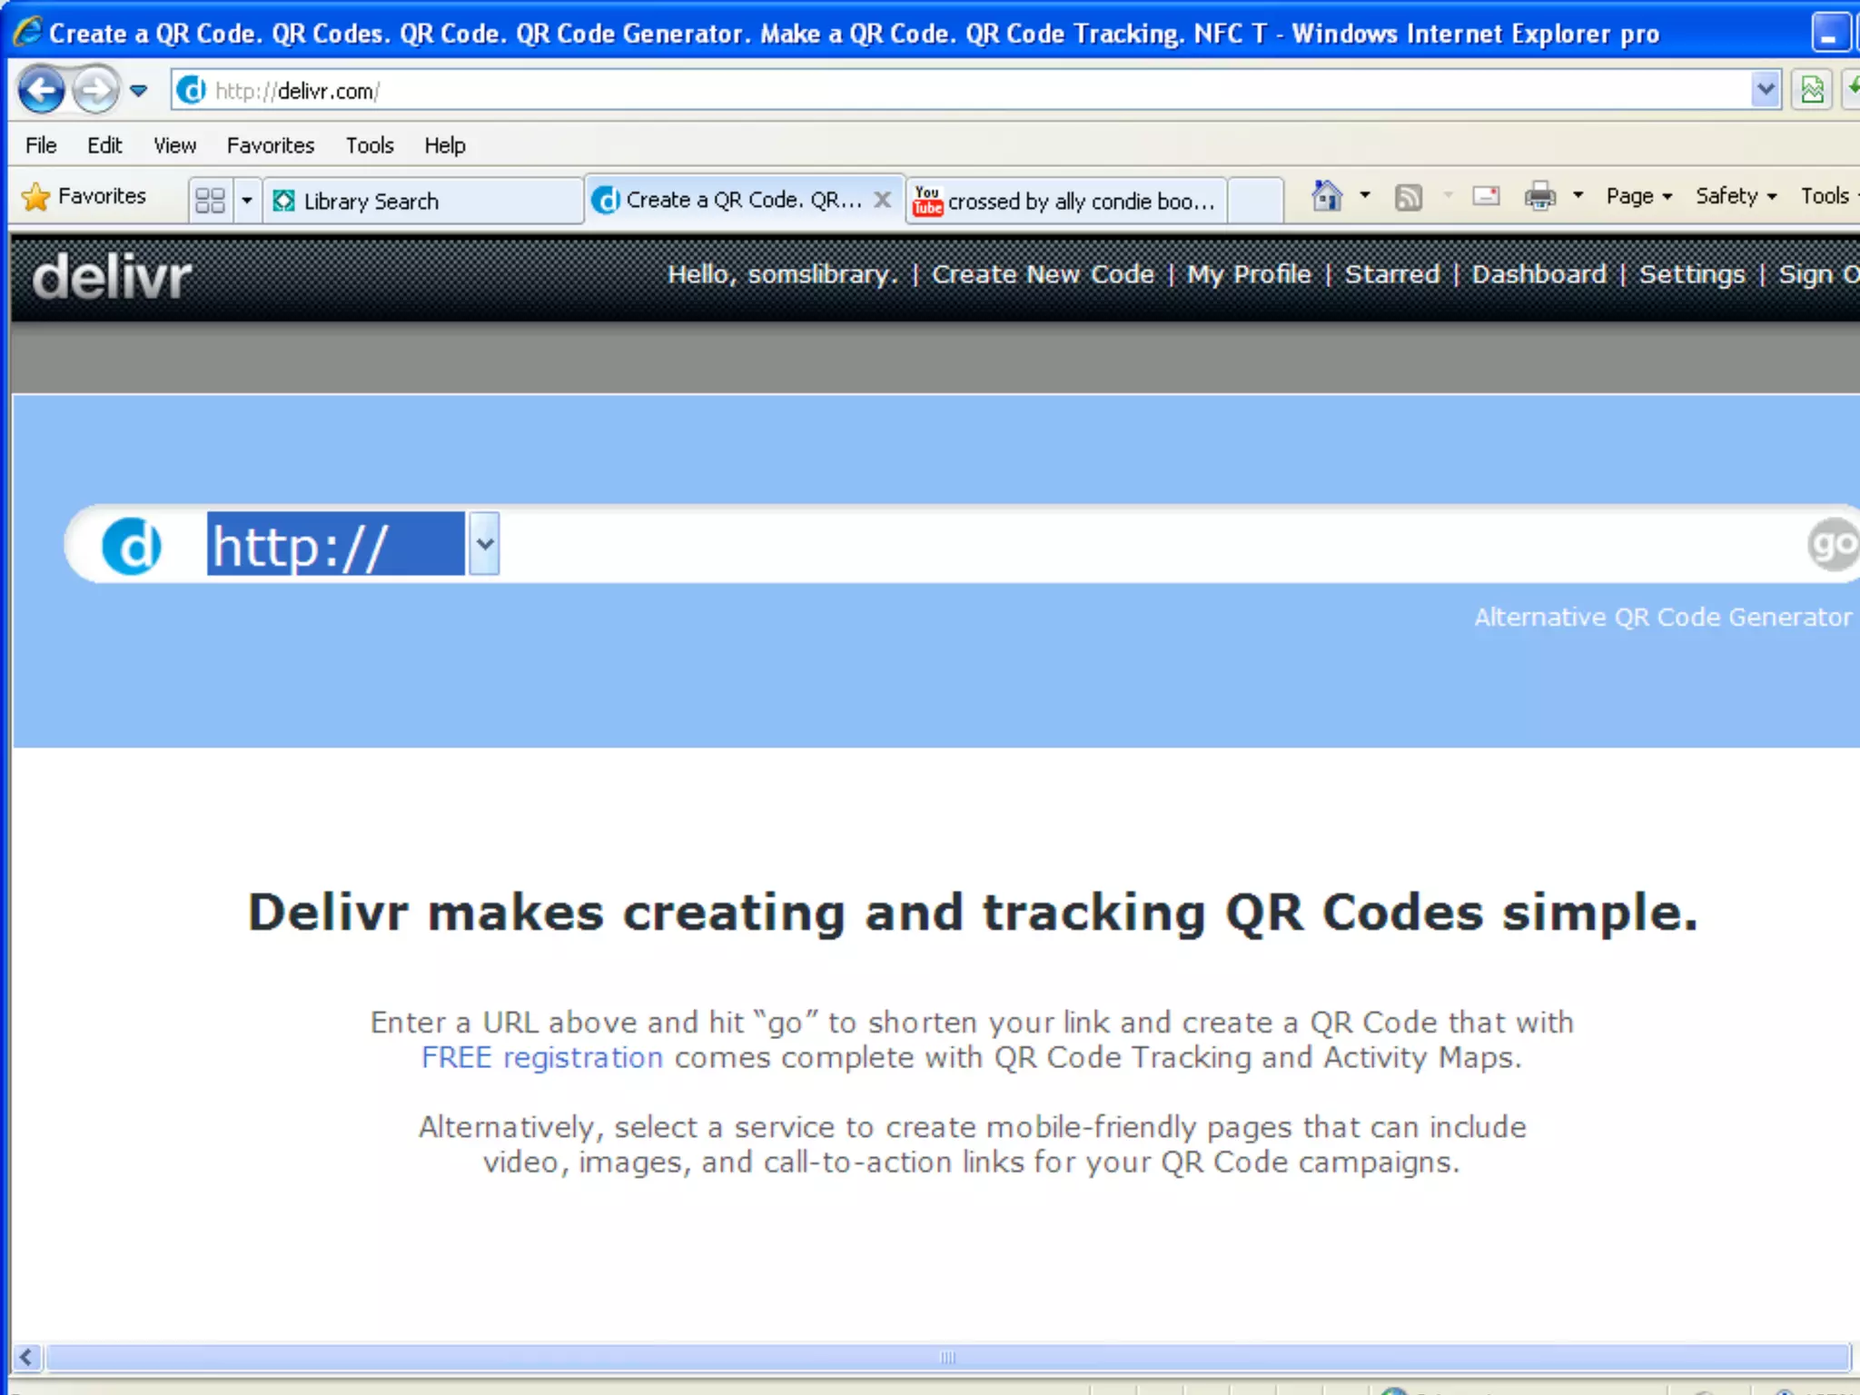Click the browser Back arrow button
This screenshot has height=1395, width=1860.
[x=41, y=90]
